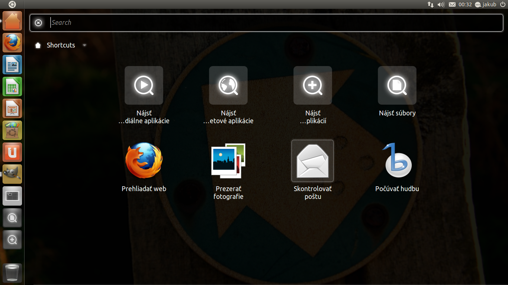The width and height of the screenshot is (508, 285).
Task: Open the workspace switcher in the launcher
Action: pos(12,196)
